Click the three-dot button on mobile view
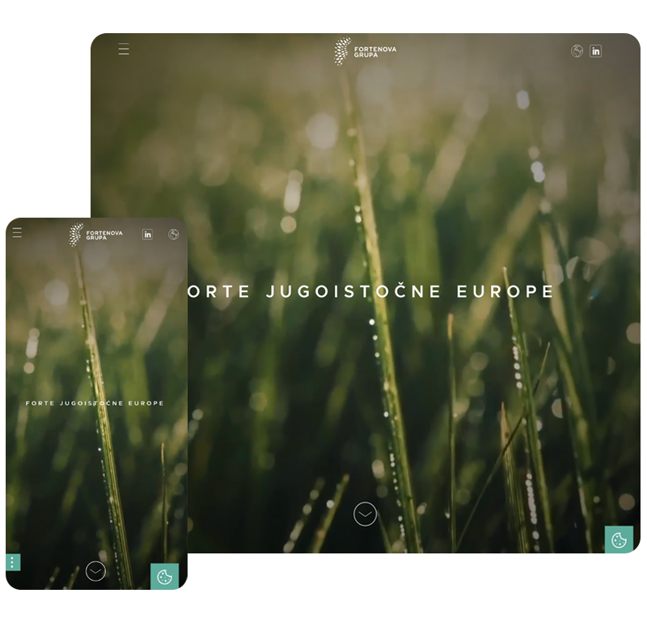647x623 pixels. coord(13,562)
